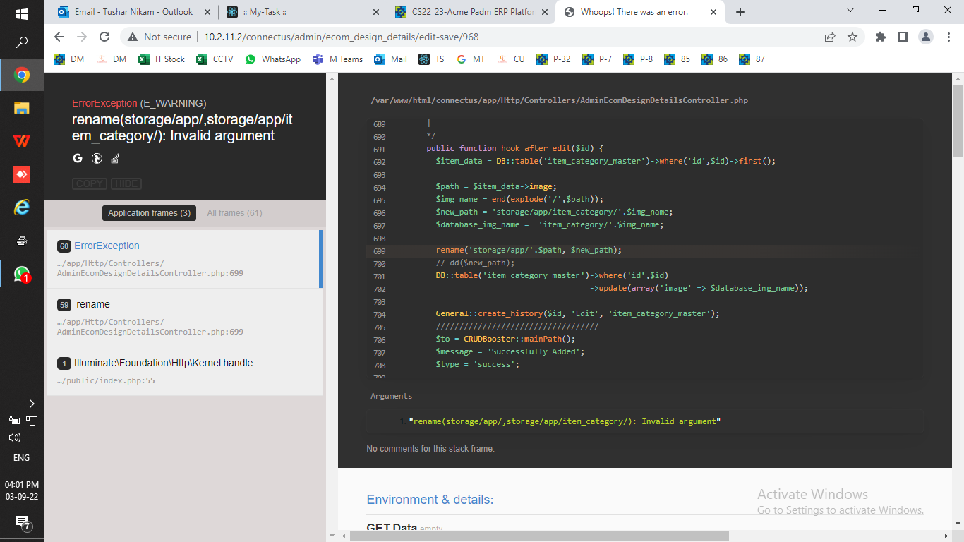Image resolution: width=964 pixels, height=542 pixels.
Task: Click the page vertical scrollbar thumb
Action: click(958, 120)
